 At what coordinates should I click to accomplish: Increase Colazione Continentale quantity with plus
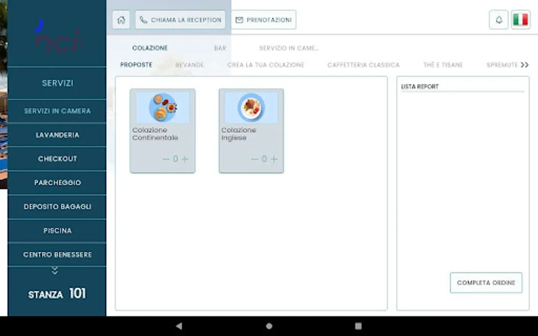tap(185, 159)
